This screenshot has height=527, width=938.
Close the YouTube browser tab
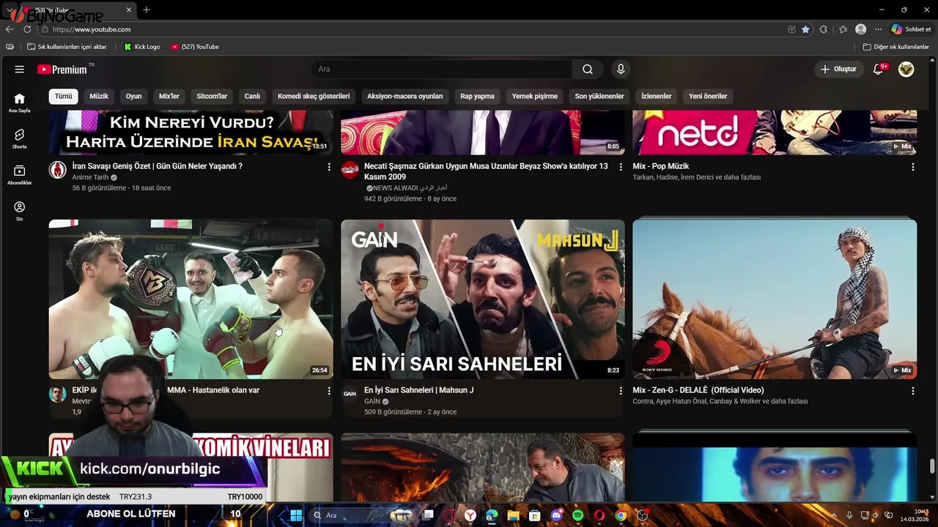129,10
